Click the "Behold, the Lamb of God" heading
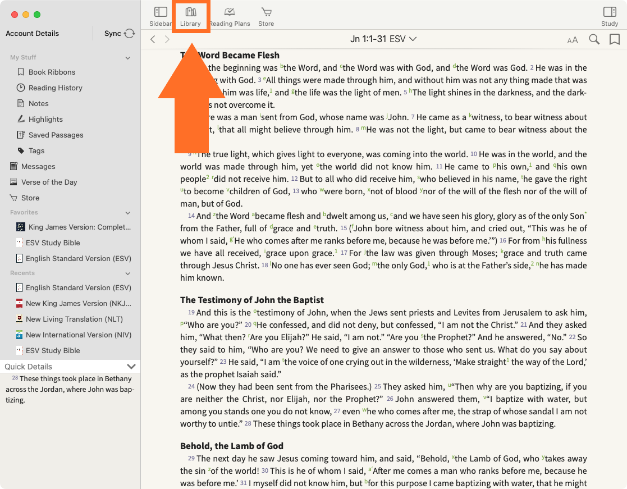The width and height of the screenshot is (627, 489). pyautogui.click(x=231, y=446)
